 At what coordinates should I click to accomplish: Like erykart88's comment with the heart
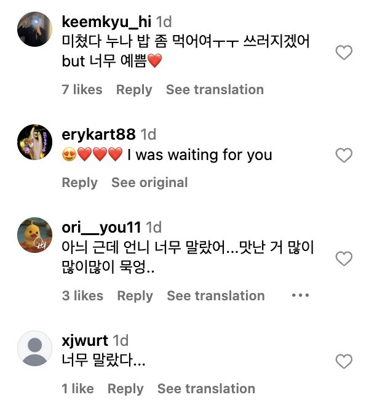(x=344, y=155)
